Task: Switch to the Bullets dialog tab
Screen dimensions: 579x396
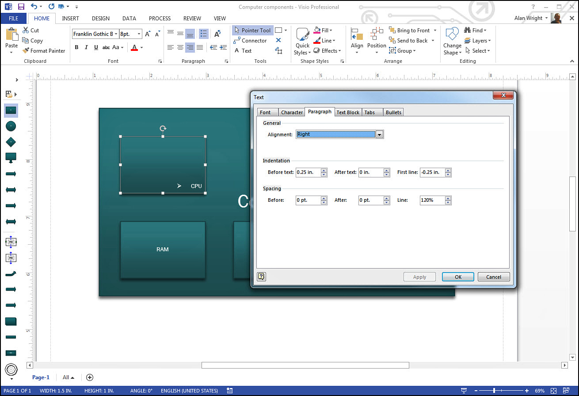Action: [x=393, y=112]
